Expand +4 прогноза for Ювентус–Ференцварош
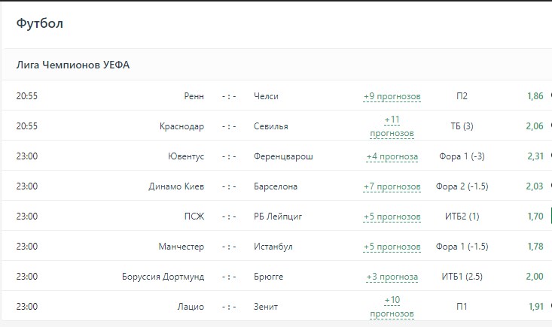The width and height of the screenshot is (552, 327). click(x=392, y=156)
